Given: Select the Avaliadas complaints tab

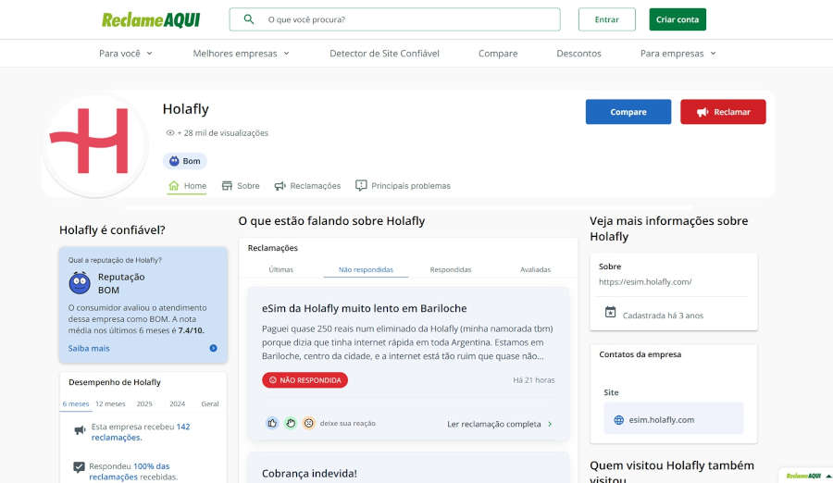Looking at the screenshot, I should pyautogui.click(x=536, y=269).
